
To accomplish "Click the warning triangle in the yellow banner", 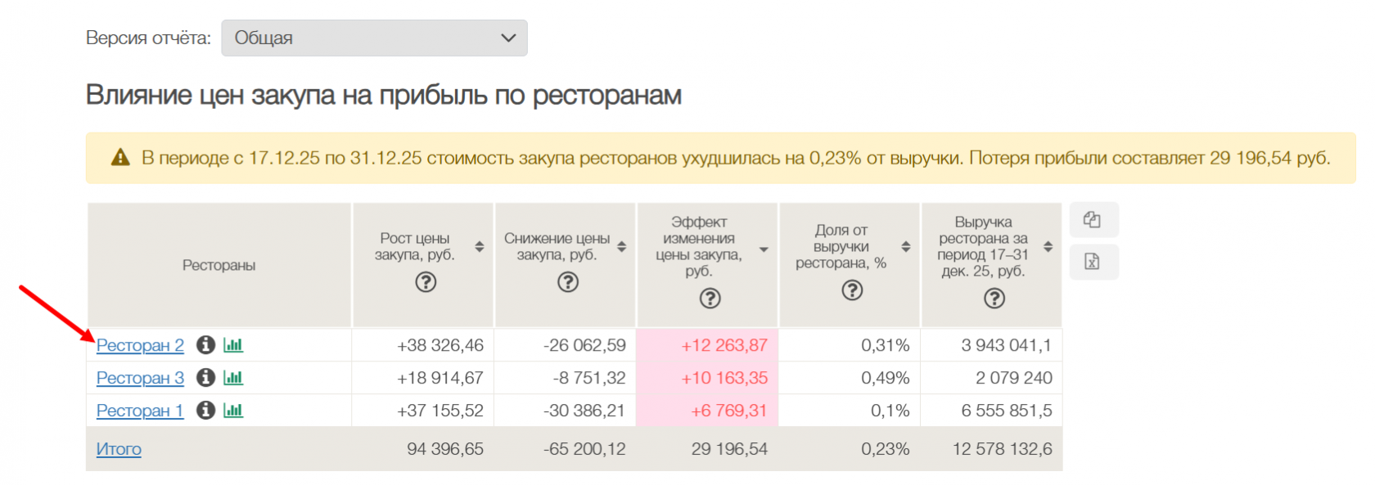I will pos(120,158).
